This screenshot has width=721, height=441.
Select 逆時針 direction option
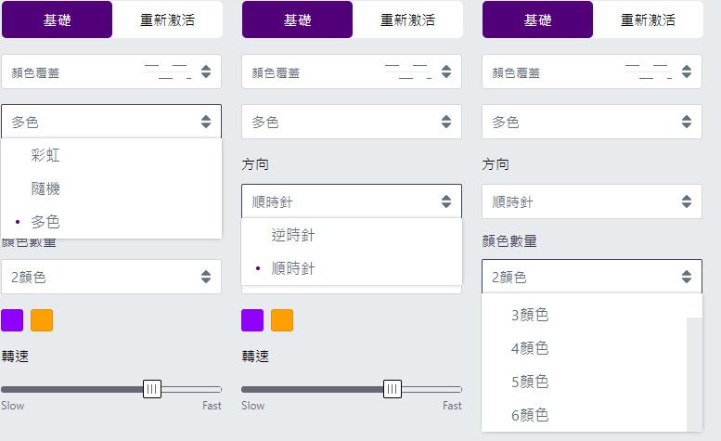352,235
